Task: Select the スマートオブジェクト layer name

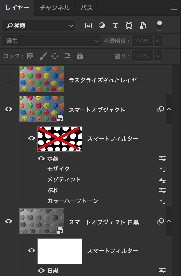Action: [97, 110]
